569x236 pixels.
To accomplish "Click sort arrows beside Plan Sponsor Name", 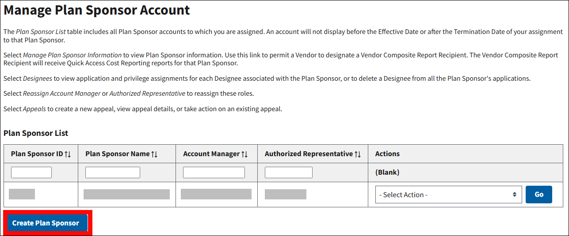I will [154, 154].
